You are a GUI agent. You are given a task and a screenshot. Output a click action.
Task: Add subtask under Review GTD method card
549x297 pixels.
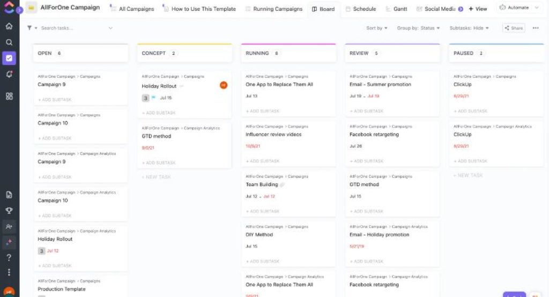tap(367, 212)
